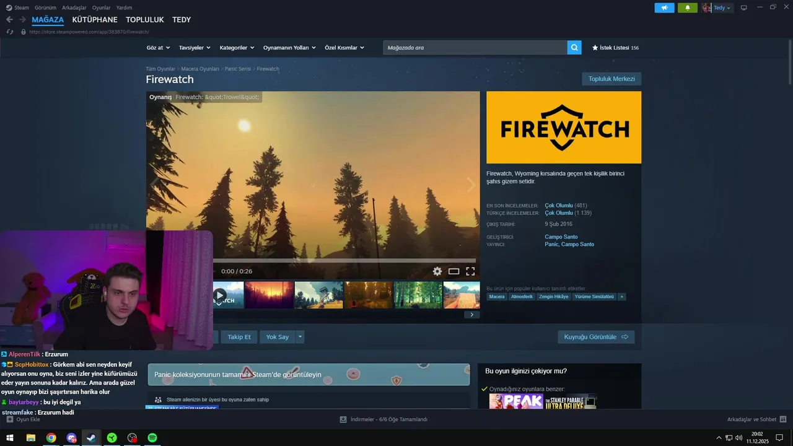Open the TEDY profile tab

[182, 20]
